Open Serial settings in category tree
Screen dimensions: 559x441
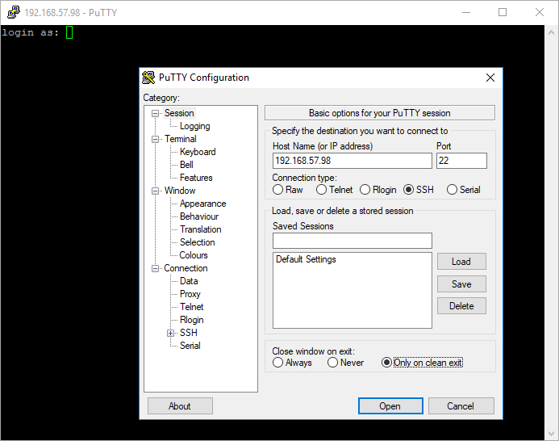190,346
